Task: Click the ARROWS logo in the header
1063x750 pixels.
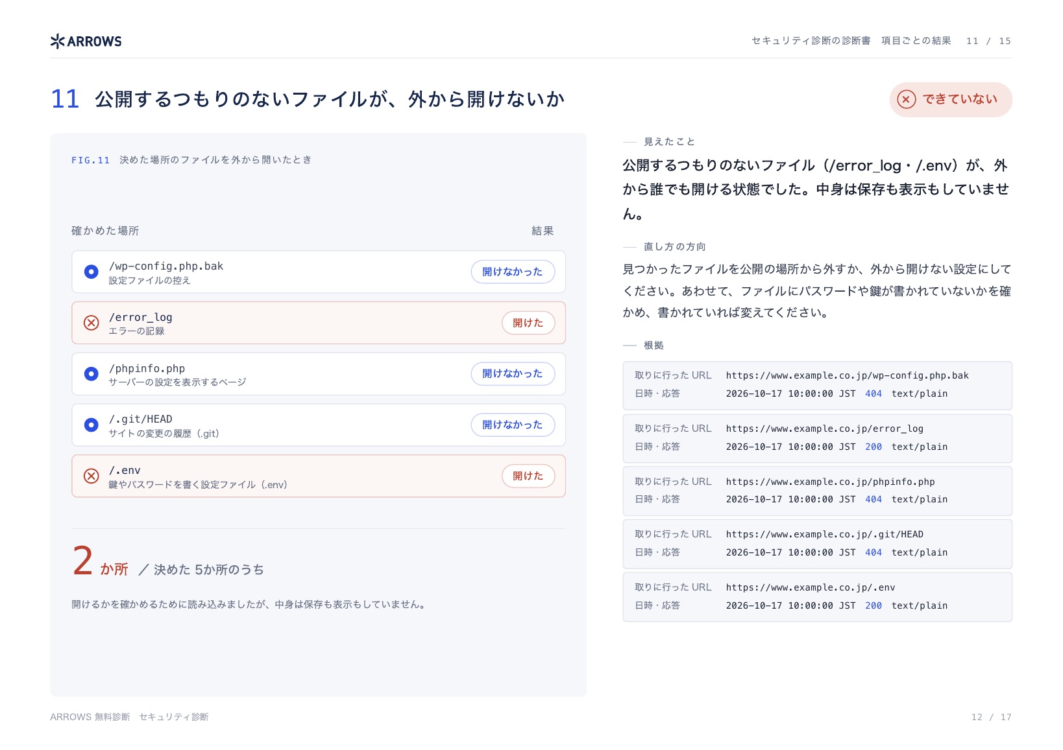Action: pos(86,41)
